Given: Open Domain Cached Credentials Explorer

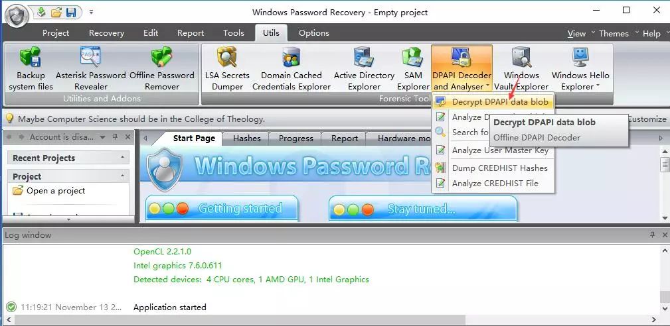Looking at the screenshot, I should pos(292,68).
